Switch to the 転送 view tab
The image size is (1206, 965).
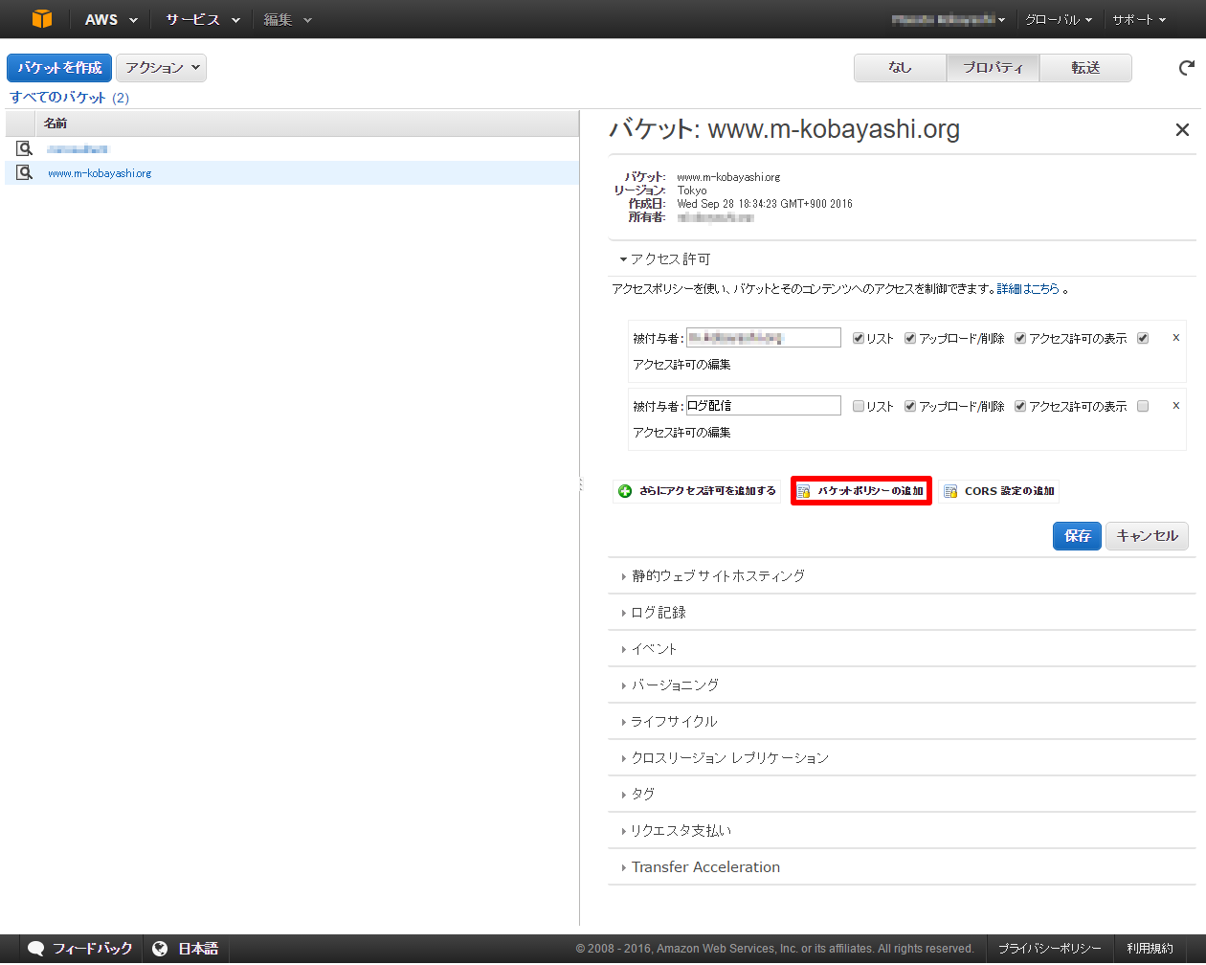click(1085, 68)
